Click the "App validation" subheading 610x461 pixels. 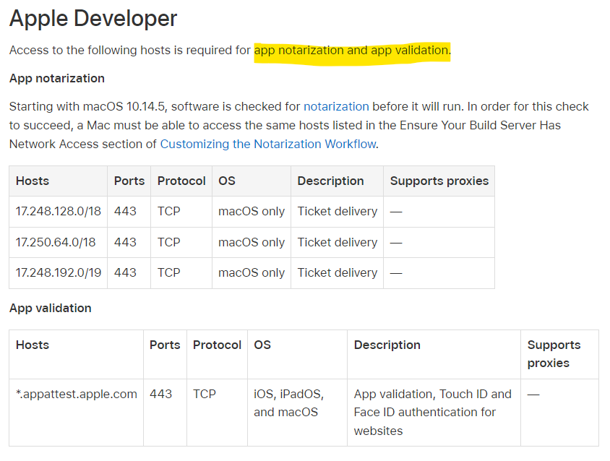pyautogui.click(x=51, y=308)
